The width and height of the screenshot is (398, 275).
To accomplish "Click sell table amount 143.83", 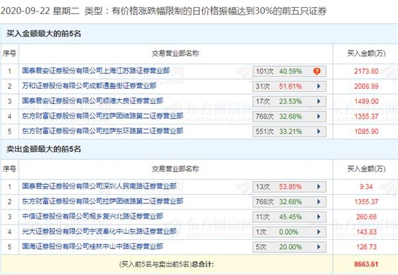I will point(366,232).
